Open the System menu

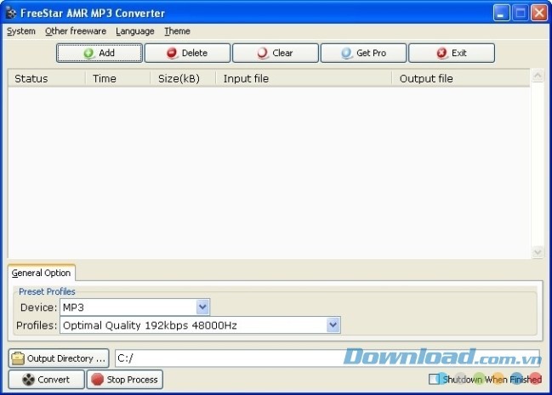pos(21,31)
